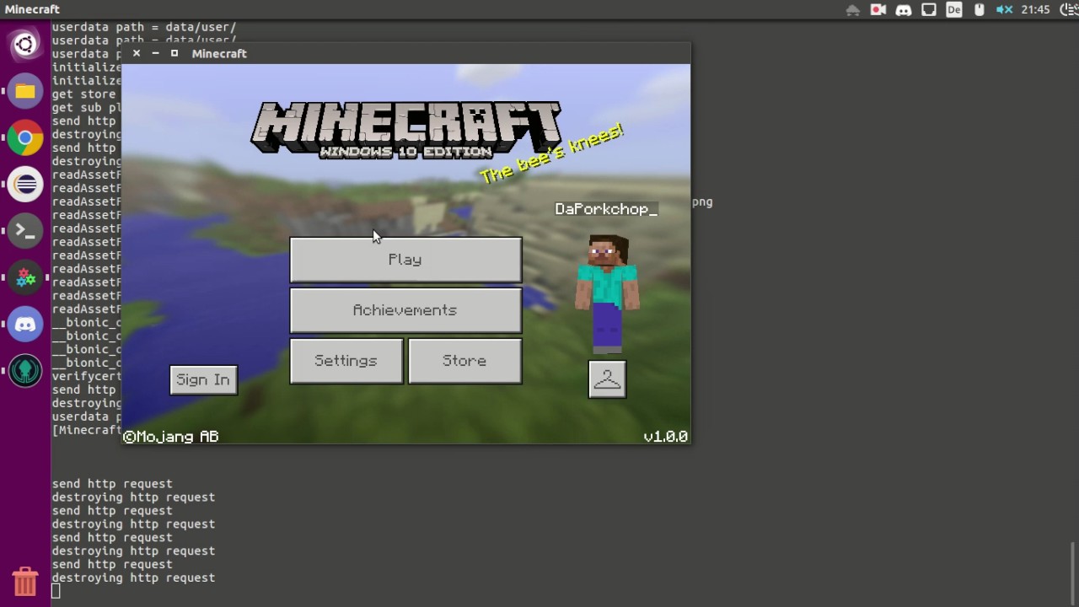Click the muted volume indicator
Image resolution: width=1079 pixels, height=607 pixels.
pyautogui.click(x=1004, y=10)
